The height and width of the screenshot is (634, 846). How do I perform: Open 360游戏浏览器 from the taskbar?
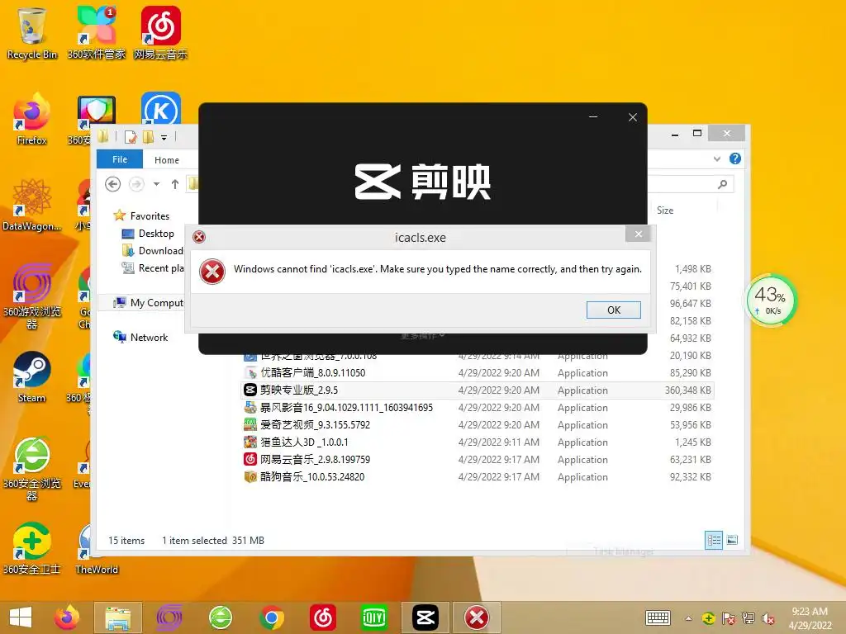pos(169,617)
